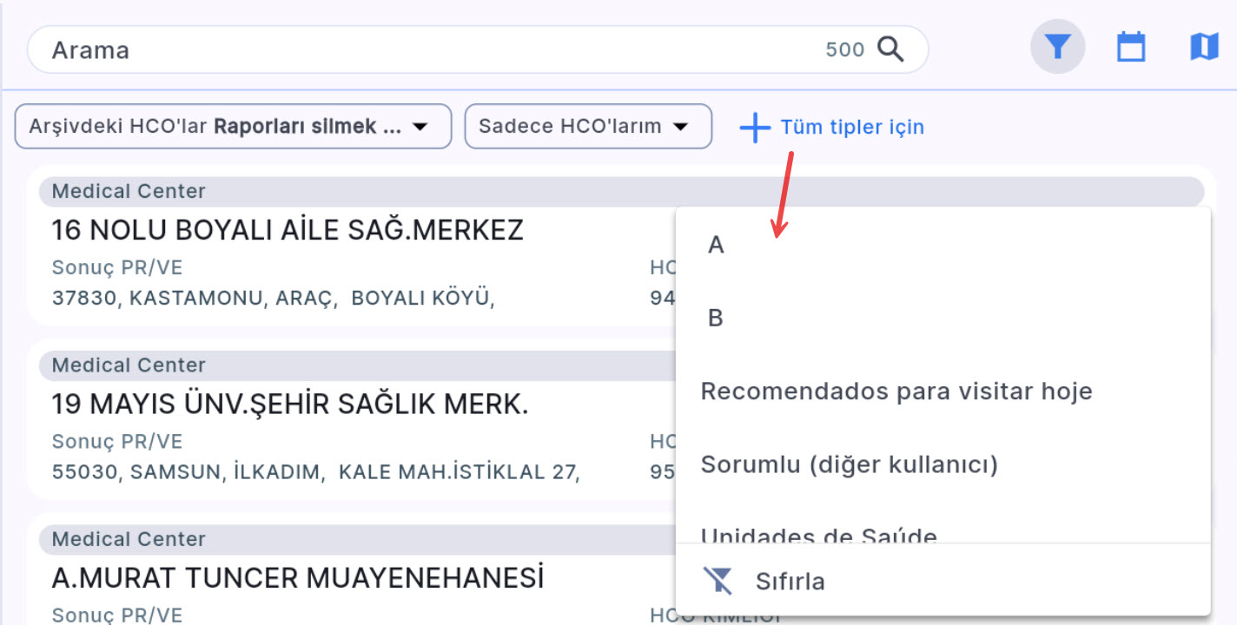Open the Sadece HCO'larım dropdown
Screen dimensions: 1237x625
click(x=588, y=127)
